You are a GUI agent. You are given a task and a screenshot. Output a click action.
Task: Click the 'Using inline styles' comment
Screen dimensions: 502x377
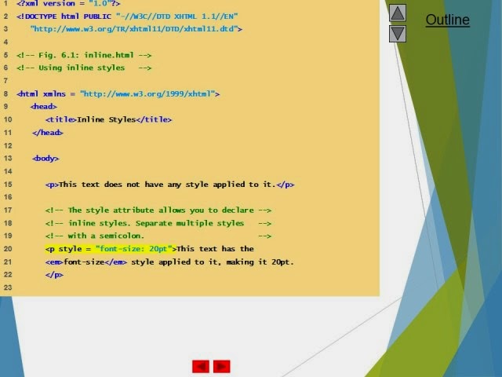[84, 68]
